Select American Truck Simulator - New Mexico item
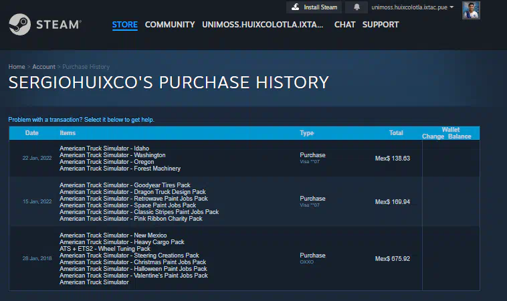The height and width of the screenshot is (301, 507). click(x=113, y=235)
